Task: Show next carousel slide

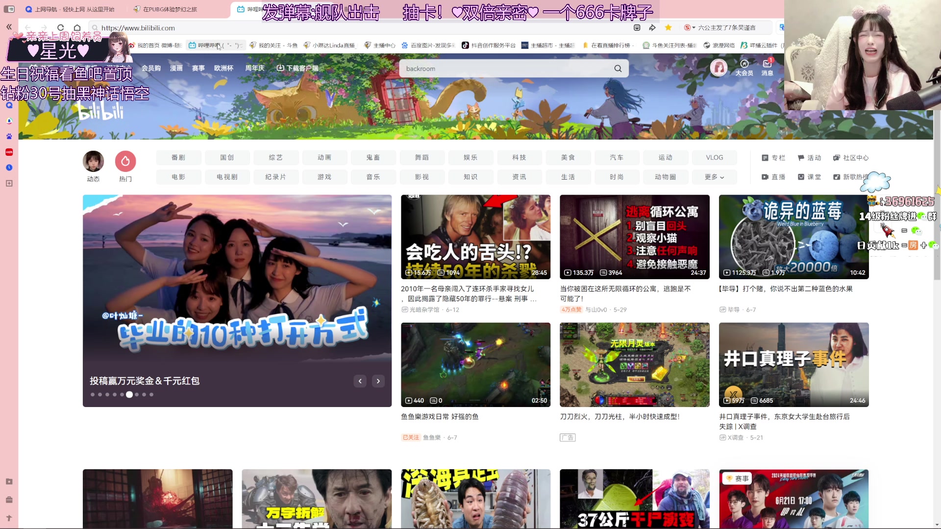Action: pyautogui.click(x=378, y=381)
